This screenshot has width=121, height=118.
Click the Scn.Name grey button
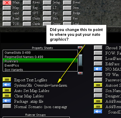click(98, 90)
